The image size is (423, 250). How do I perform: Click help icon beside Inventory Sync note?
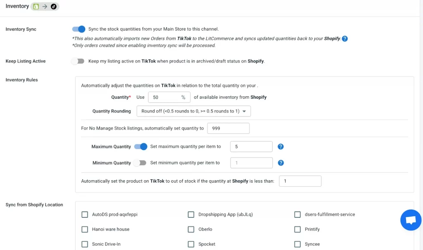click(x=345, y=38)
